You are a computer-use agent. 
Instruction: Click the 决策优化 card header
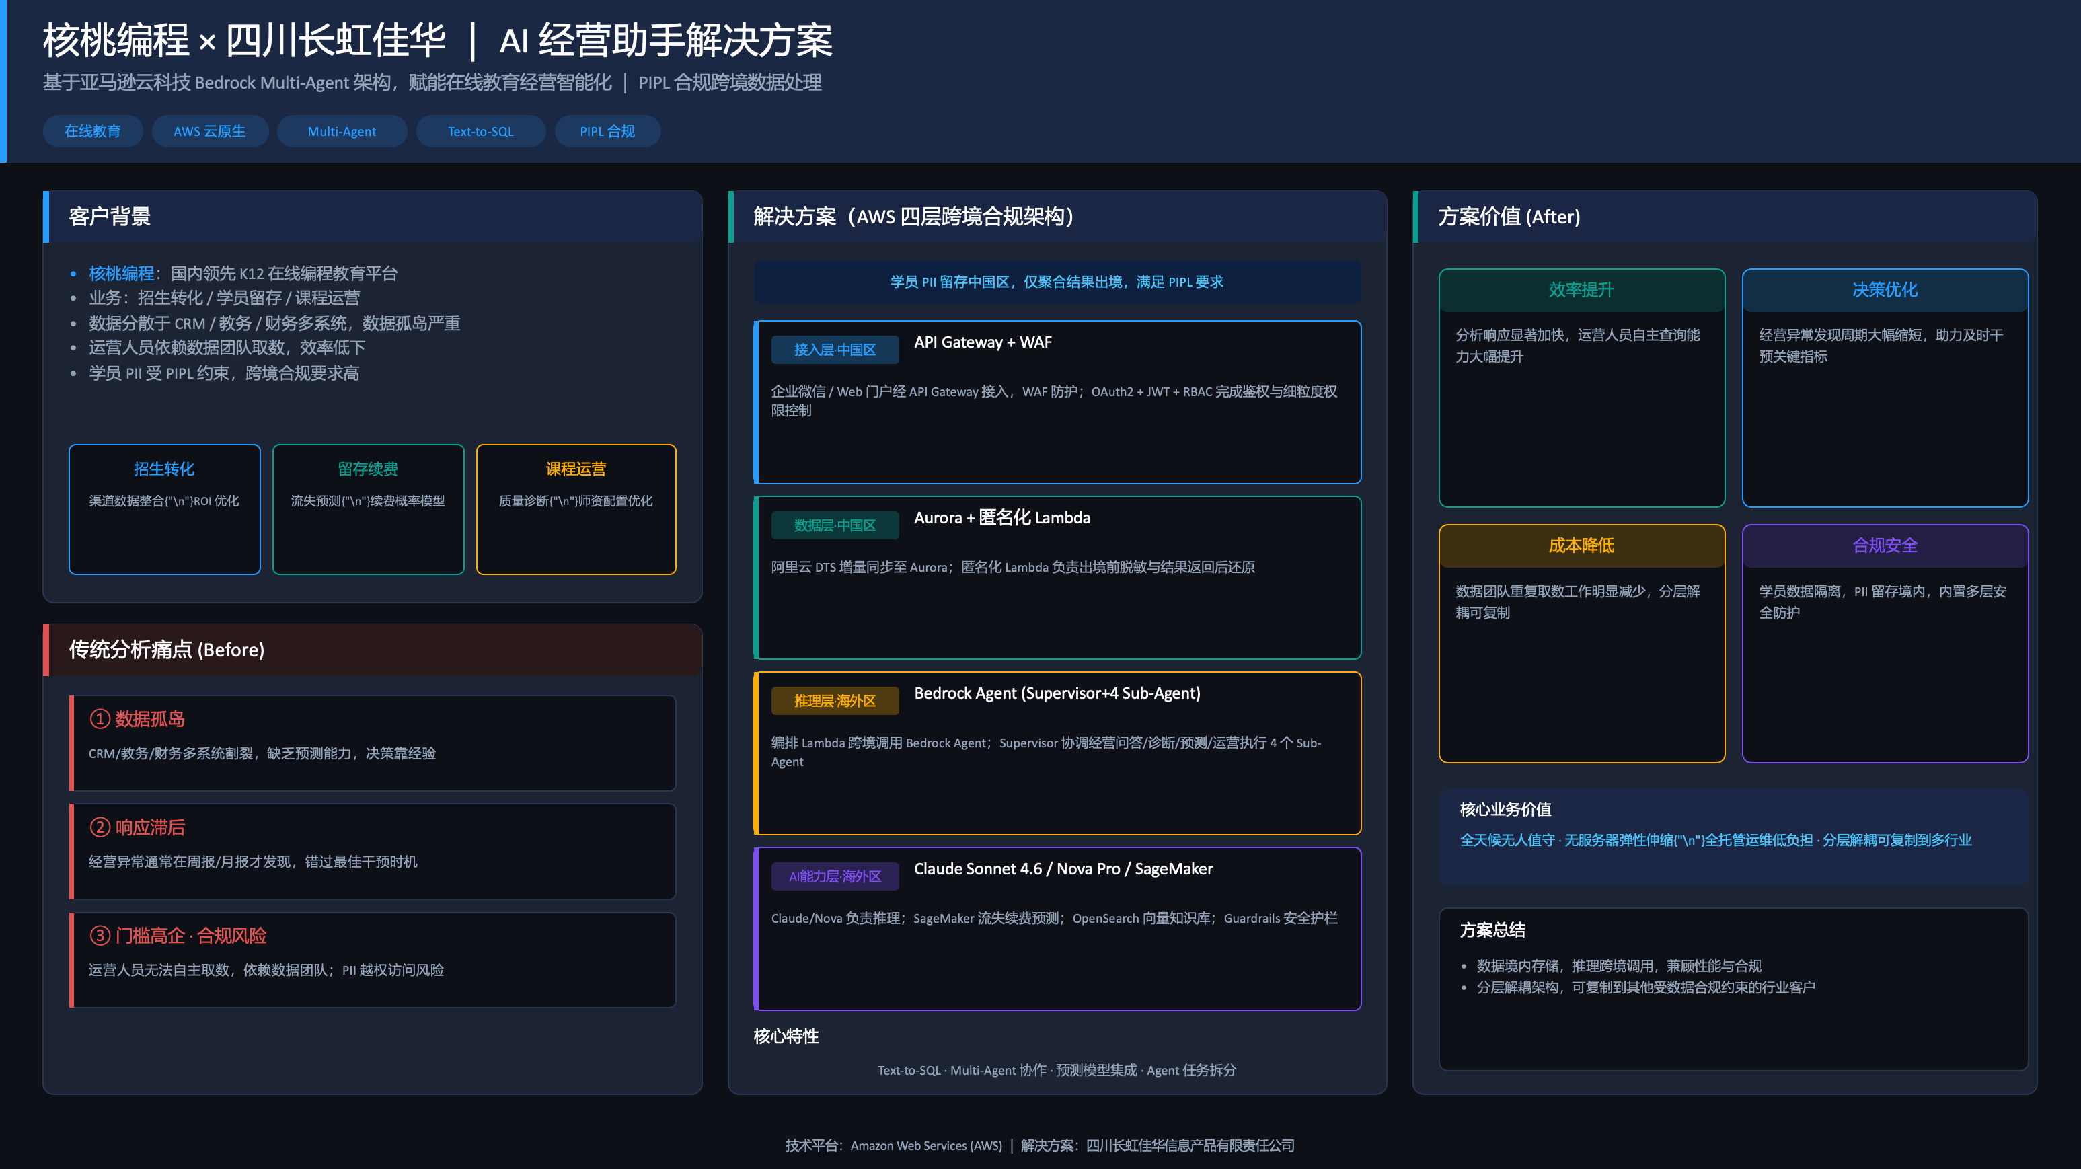(1885, 290)
